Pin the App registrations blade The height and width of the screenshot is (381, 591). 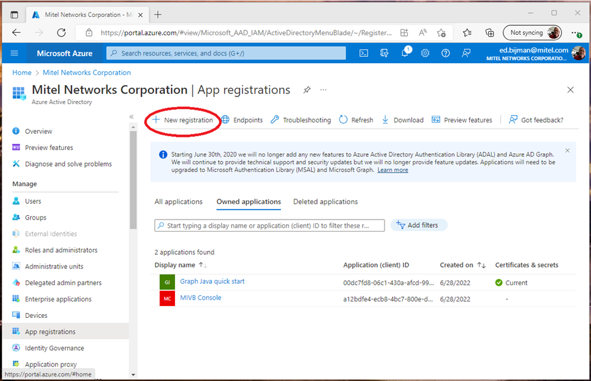coord(307,90)
